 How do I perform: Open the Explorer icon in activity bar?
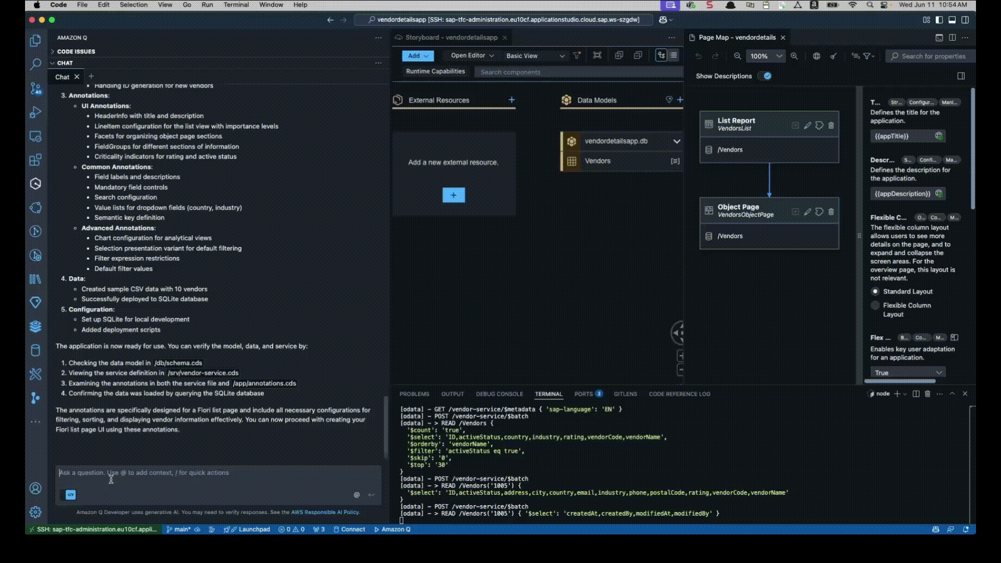click(x=35, y=40)
